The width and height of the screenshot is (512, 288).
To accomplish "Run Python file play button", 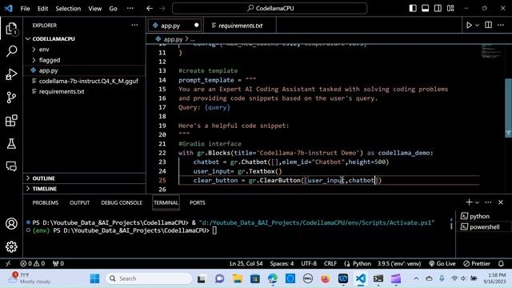I will pyautogui.click(x=469, y=25).
